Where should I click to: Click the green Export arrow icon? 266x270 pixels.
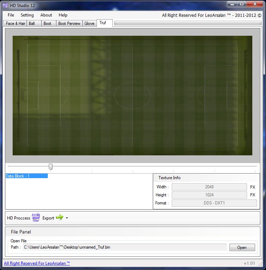coord(59,218)
